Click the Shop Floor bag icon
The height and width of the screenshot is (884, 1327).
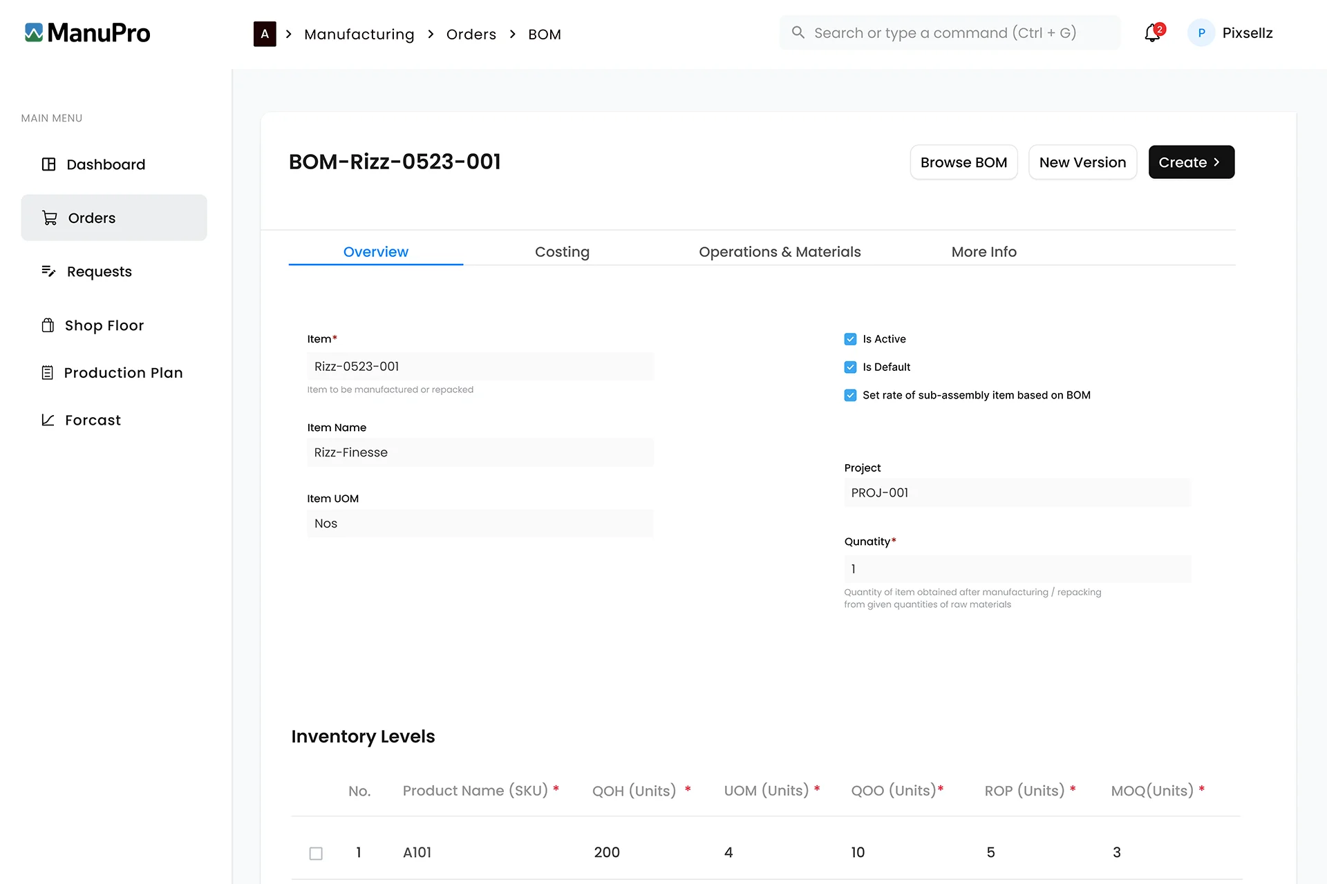coord(48,325)
